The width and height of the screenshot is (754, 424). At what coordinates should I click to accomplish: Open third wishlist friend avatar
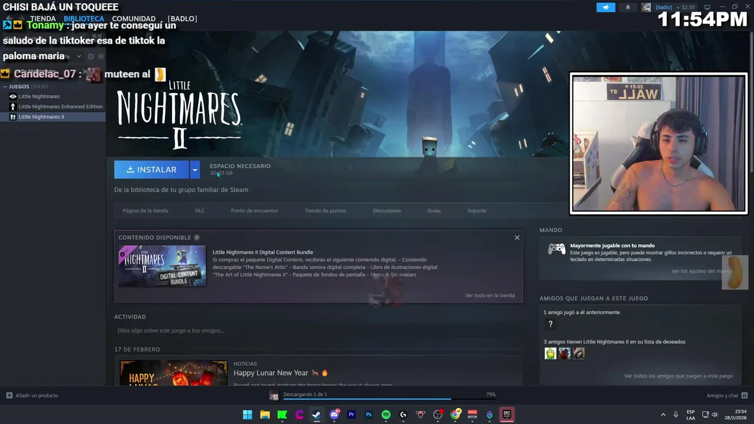pyautogui.click(x=578, y=353)
